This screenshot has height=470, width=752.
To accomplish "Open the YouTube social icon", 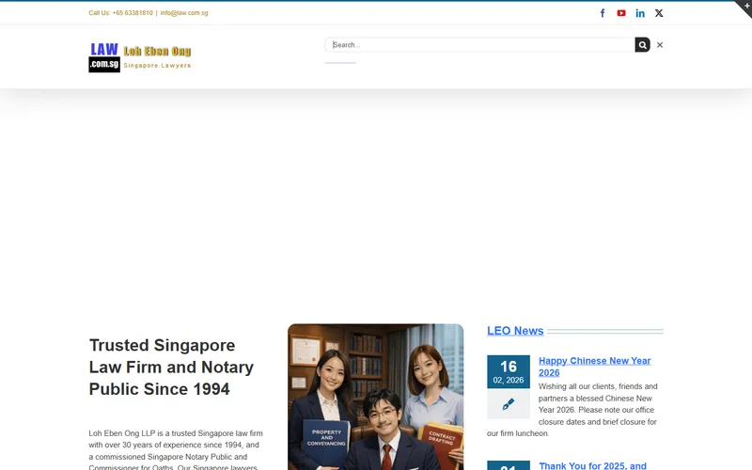I will click(621, 13).
